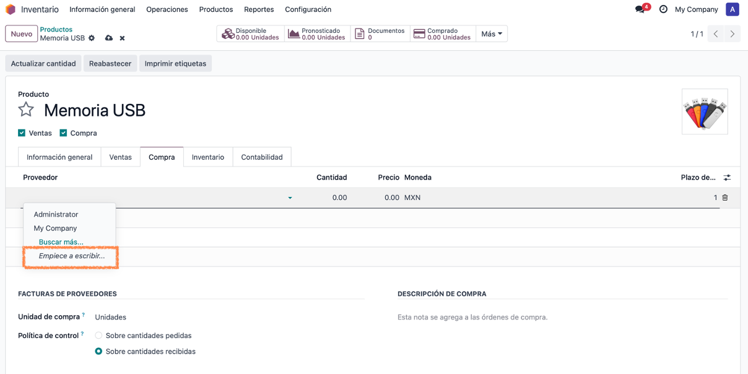This screenshot has height=374, width=748.
Task: Click the Reabastecer button
Action: point(110,64)
